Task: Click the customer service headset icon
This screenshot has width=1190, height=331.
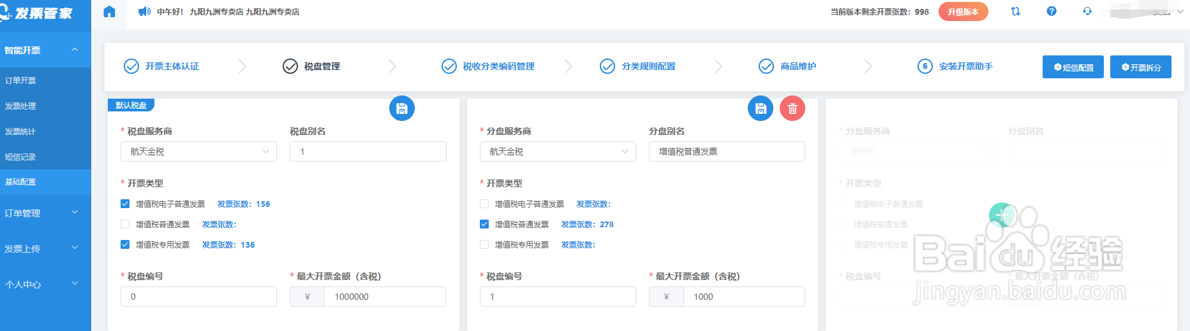Action: point(1087,11)
